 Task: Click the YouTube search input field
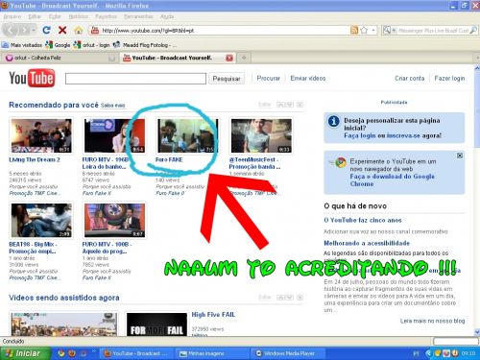click(x=135, y=79)
